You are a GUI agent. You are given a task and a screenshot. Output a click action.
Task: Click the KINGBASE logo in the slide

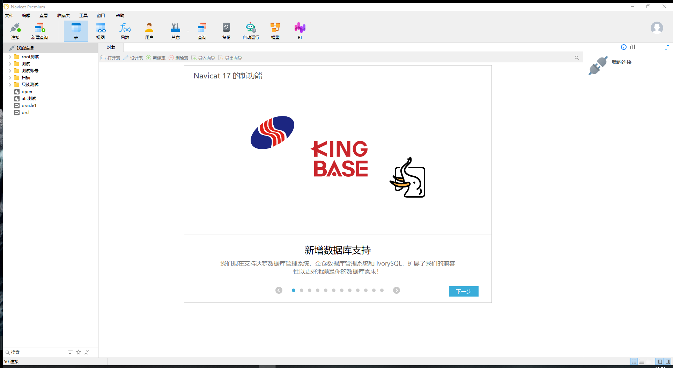(x=339, y=159)
